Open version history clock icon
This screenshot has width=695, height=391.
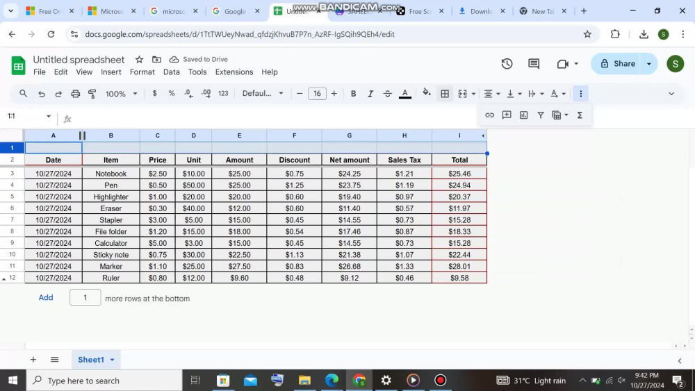pyautogui.click(x=507, y=64)
